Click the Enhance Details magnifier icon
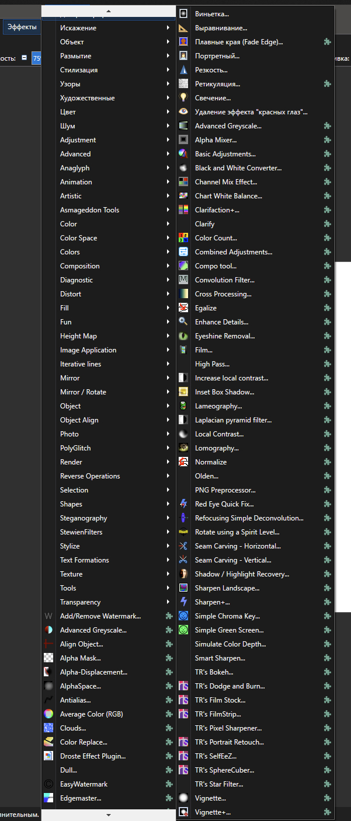 point(183,322)
